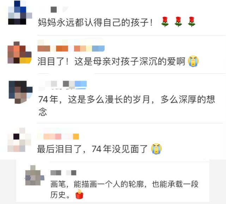
Task: Tap the crying emoji after 深沉的爱啊
Action: point(193,61)
